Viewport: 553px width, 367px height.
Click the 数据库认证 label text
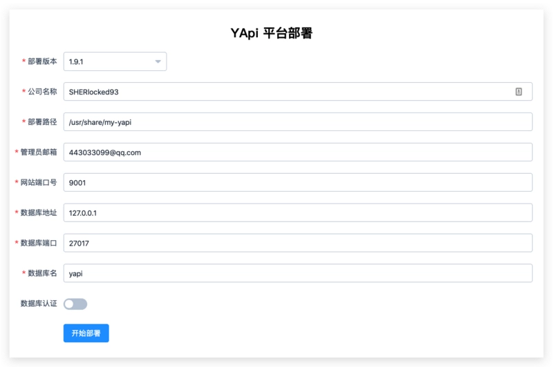tap(39, 304)
